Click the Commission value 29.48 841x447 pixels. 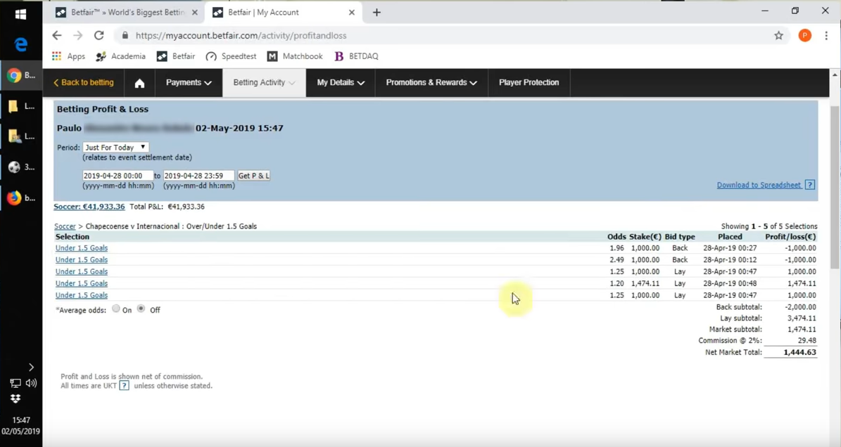coord(807,340)
